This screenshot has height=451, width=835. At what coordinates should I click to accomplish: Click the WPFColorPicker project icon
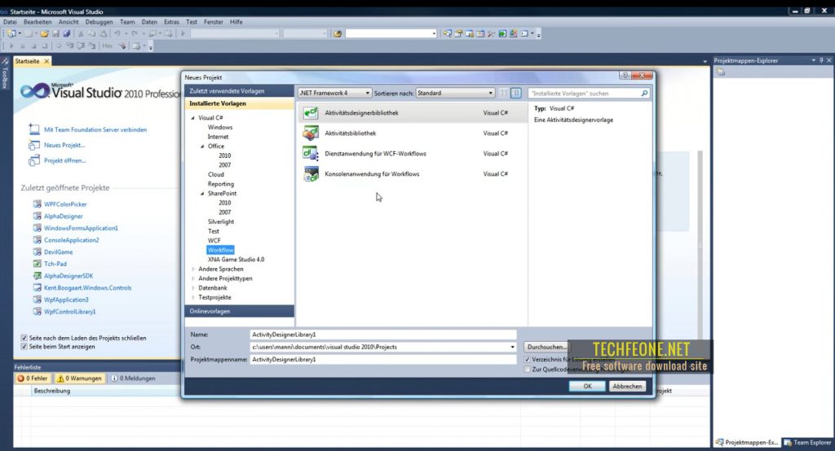(38, 204)
